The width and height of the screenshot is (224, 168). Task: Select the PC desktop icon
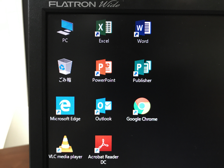(65, 27)
